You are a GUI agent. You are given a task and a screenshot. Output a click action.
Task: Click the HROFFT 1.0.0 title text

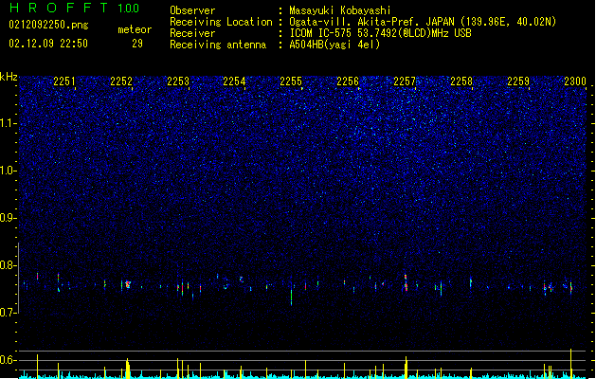click(x=75, y=8)
